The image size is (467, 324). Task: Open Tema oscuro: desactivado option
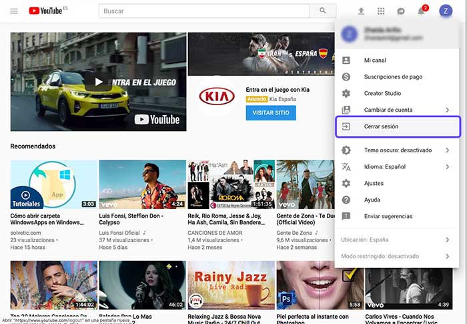[x=397, y=150]
